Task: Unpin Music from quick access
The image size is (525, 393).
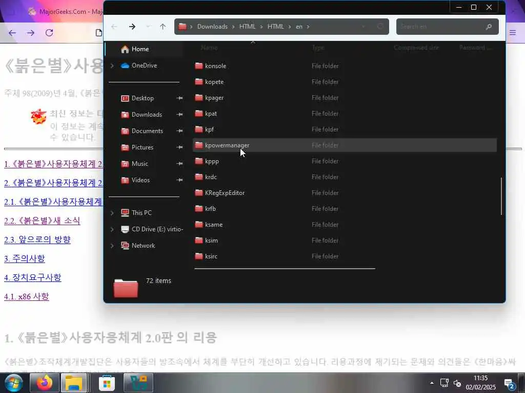Action: tap(179, 164)
